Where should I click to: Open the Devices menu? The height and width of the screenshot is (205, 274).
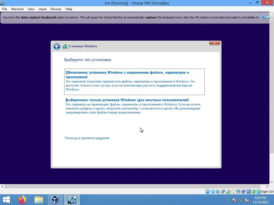(x=56, y=9)
